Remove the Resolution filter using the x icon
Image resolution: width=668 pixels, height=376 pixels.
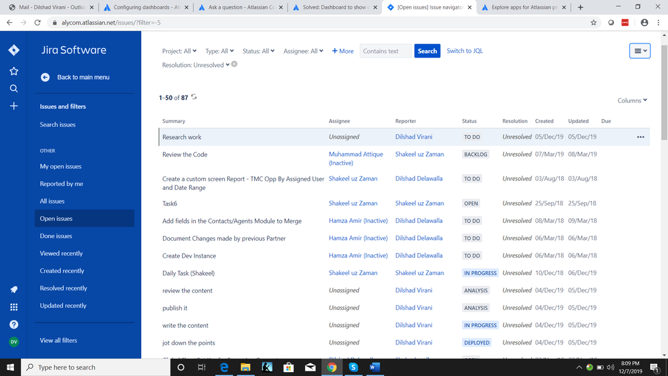click(234, 64)
